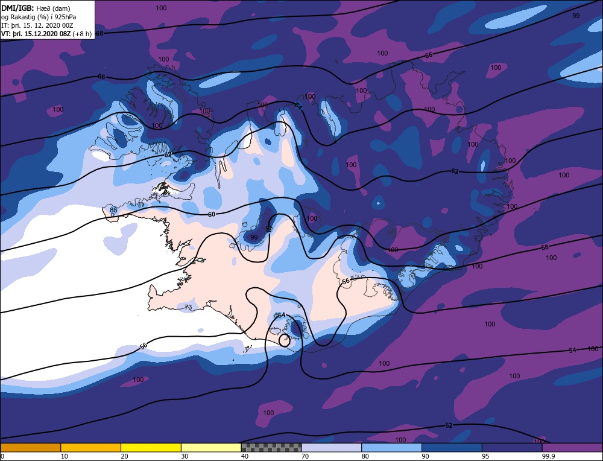Image resolution: width=603 pixels, height=461 pixels.
Task: Click the '64' contour label
Action: 299,106
